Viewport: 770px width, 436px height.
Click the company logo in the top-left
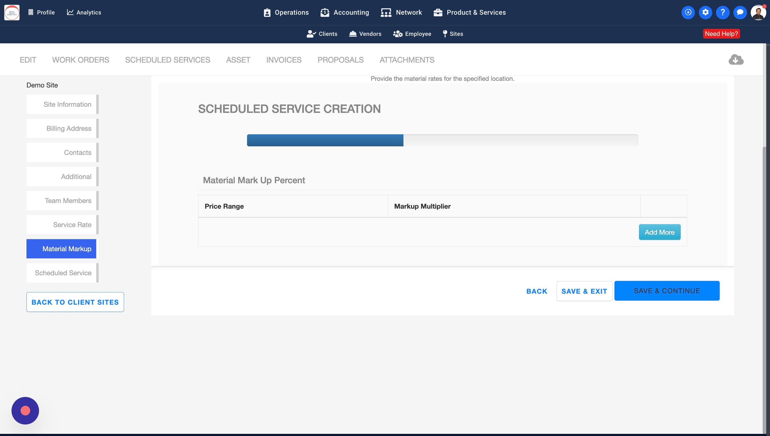click(x=12, y=13)
